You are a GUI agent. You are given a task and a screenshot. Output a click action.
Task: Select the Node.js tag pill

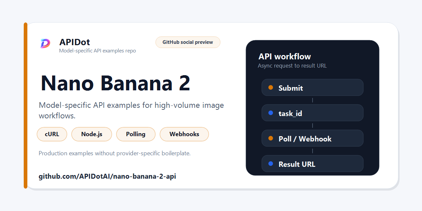coord(92,134)
